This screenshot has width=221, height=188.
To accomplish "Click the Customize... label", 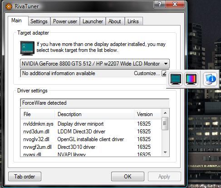I will point(147,73).
